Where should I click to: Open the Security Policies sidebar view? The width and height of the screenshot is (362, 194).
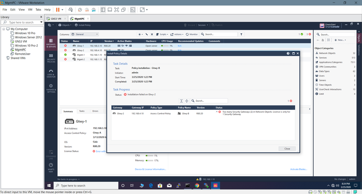pyautogui.click(x=51, y=58)
